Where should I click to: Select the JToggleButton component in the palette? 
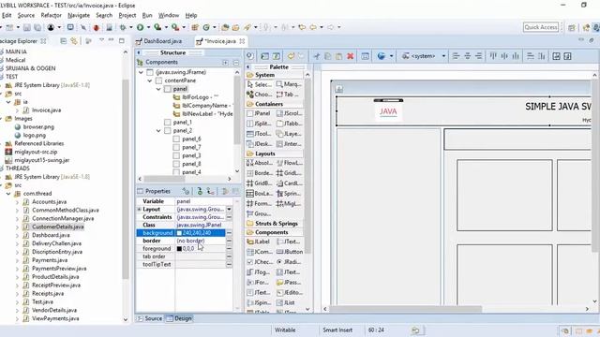pyautogui.click(x=259, y=272)
